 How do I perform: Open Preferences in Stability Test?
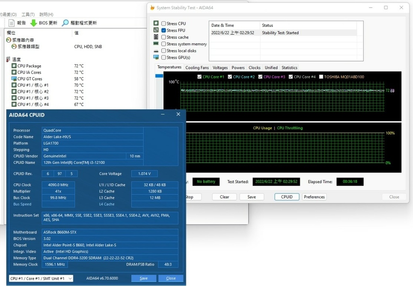pos(314,197)
